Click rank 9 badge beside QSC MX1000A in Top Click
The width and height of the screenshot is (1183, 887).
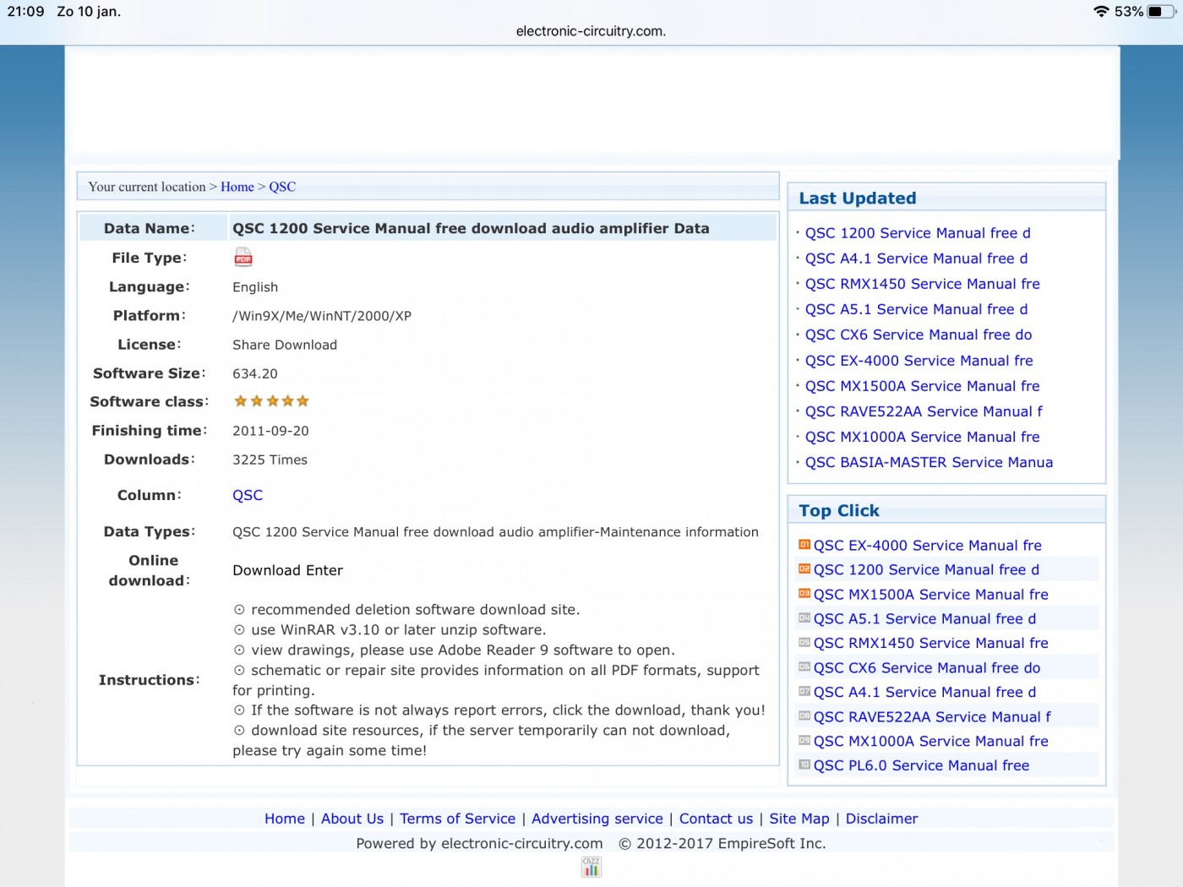pyautogui.click(x=804, y=741)
